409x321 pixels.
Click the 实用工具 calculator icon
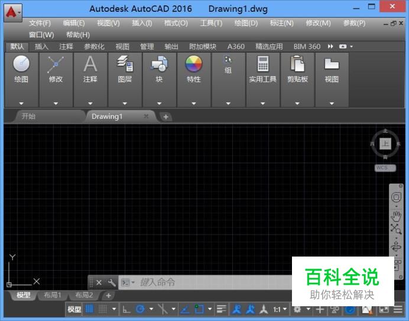pos(262,64)
